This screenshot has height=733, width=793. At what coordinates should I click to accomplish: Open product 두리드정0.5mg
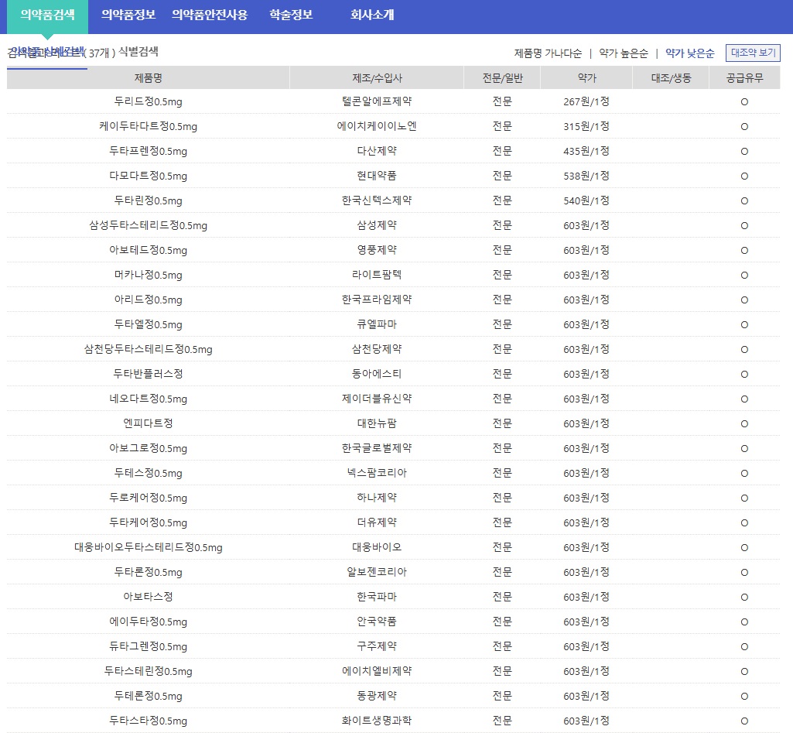pos(148,101)
